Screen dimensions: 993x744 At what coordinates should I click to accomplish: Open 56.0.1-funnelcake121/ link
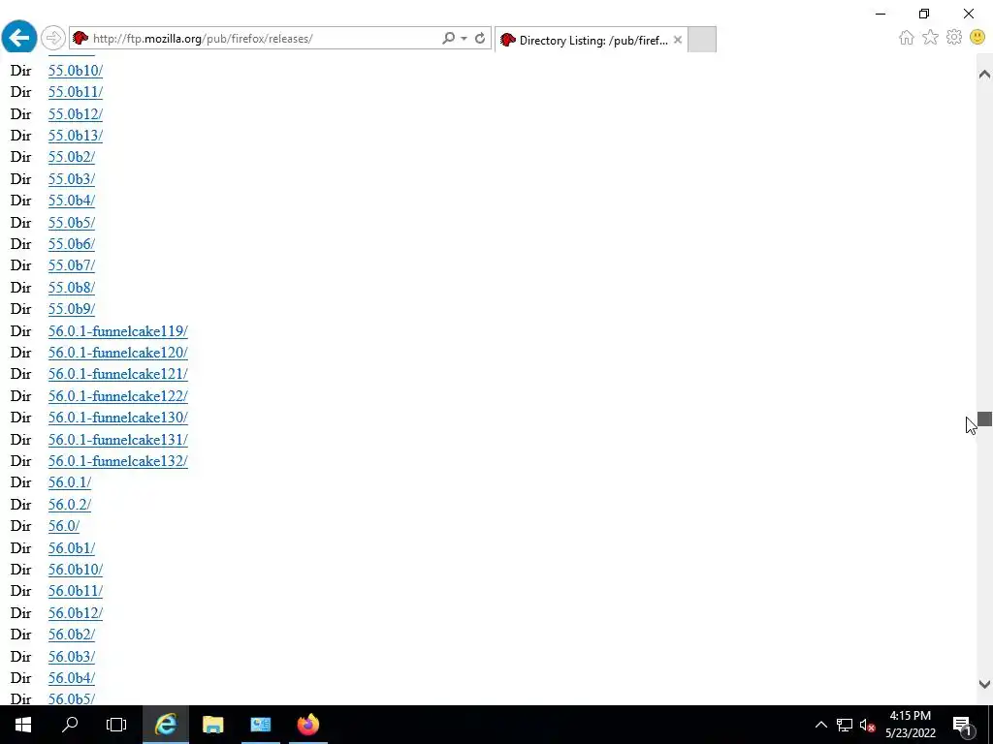[x=117, y=374]
